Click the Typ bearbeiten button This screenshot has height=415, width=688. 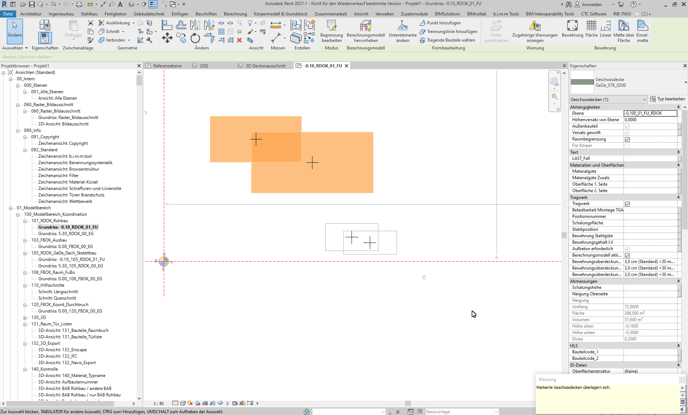pyautogui.click(x=668, y=99)
